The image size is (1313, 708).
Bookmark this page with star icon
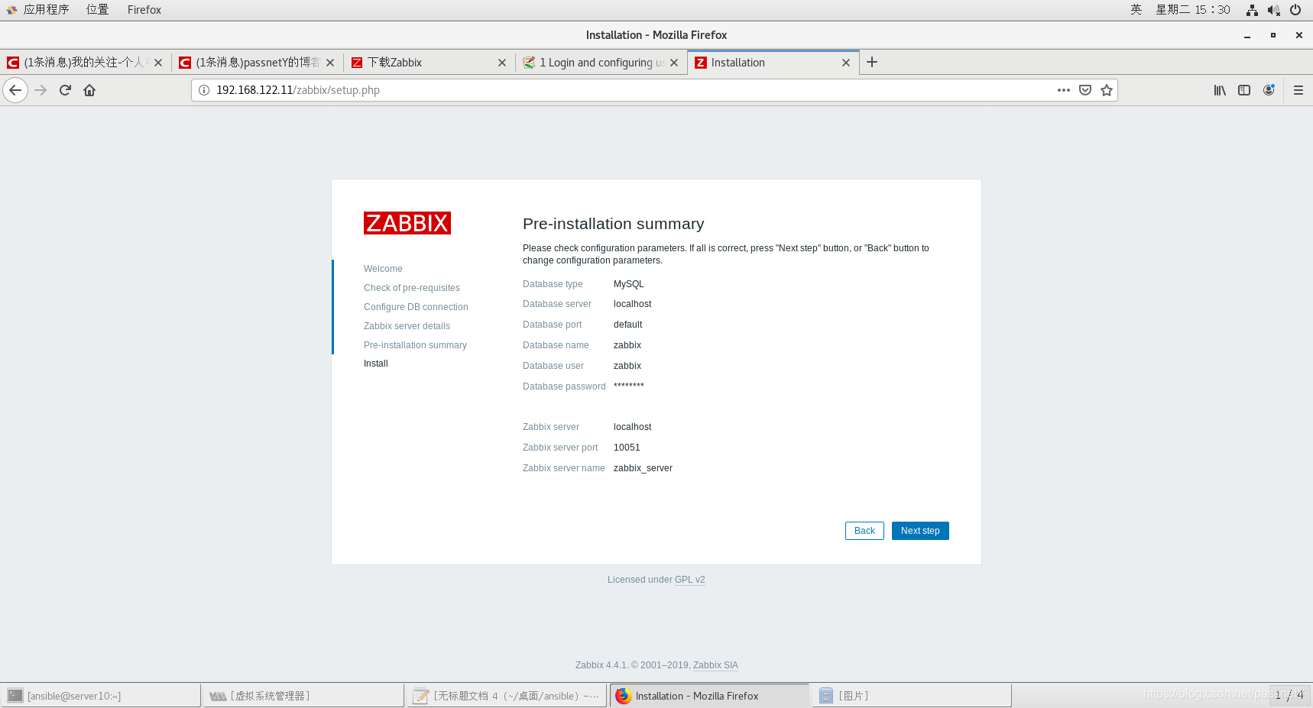(1106, 90)
